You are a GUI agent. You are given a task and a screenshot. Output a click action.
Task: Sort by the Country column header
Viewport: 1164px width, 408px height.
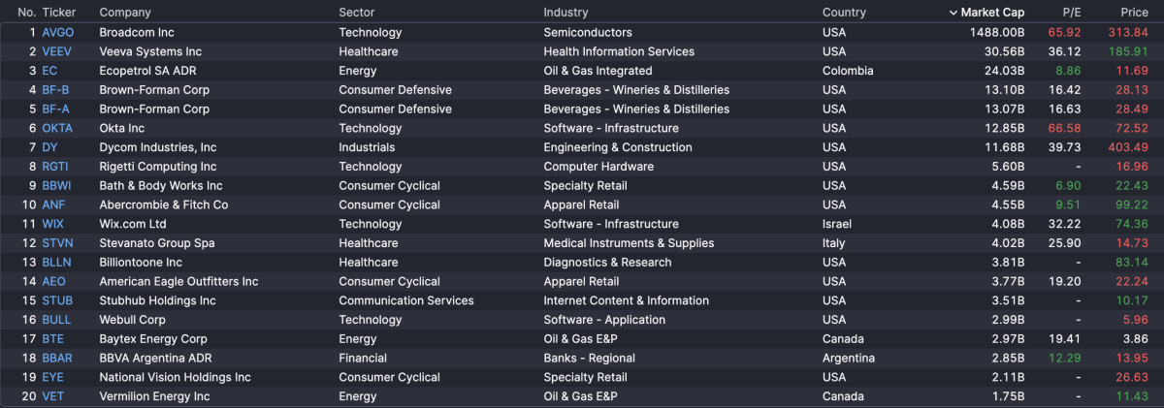(844, 13)
